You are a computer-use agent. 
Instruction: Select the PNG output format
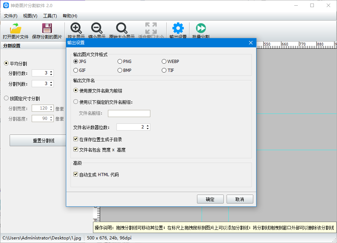[x=120, y=61]
